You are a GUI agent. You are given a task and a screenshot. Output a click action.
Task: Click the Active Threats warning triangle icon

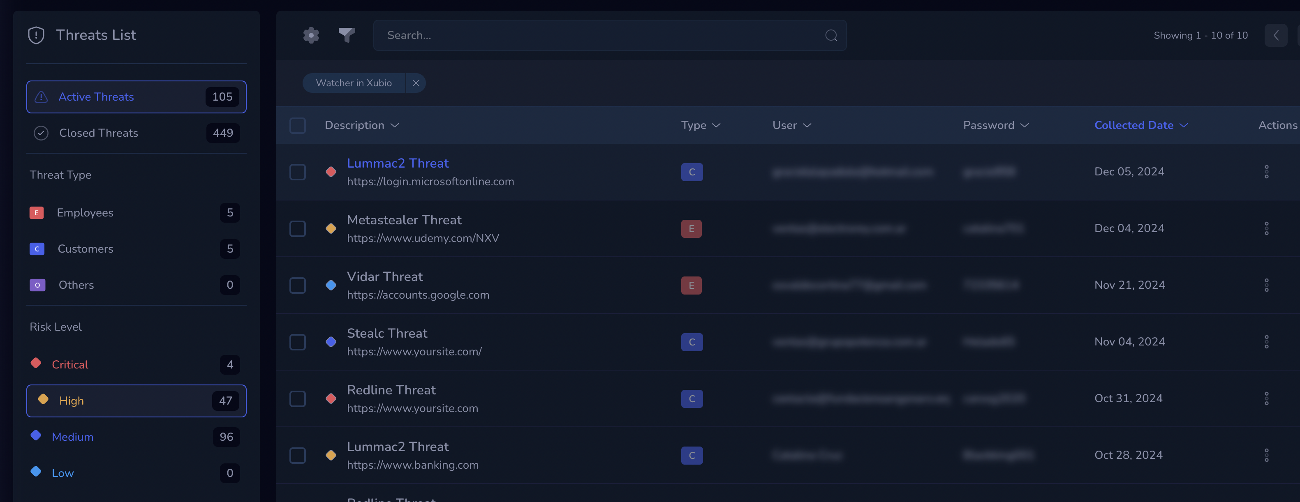pyautogui.click(x=41, y=97)
